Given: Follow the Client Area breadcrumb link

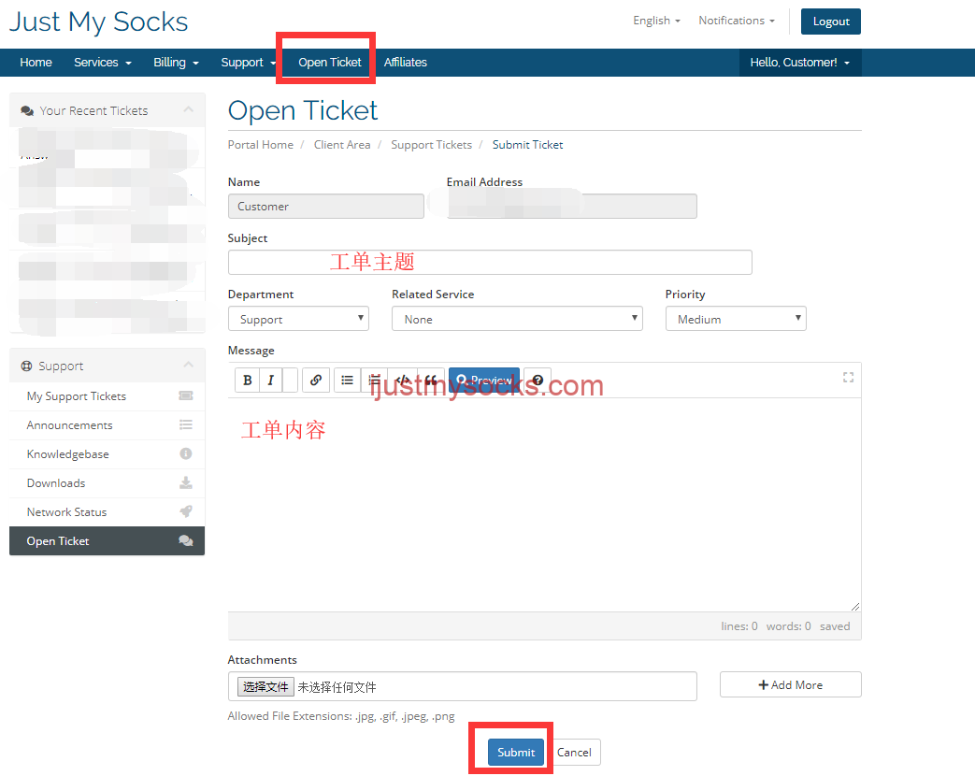Looking at the screenshot, I should click(x=342, y=145).
